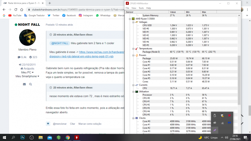251x141 pixels.
Task: Open the View menu in HWMonitor
Action: point(134,8)
